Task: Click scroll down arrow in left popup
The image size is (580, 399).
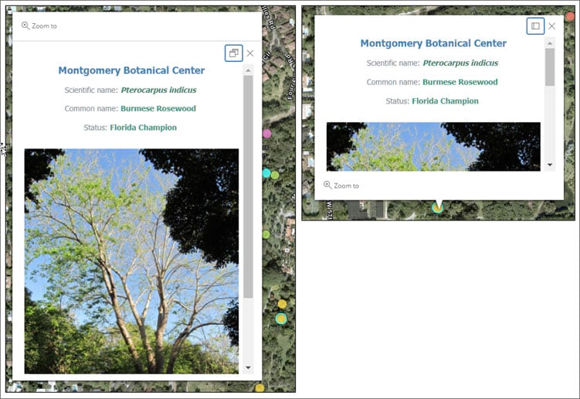Action: click(x=248, y=367)
